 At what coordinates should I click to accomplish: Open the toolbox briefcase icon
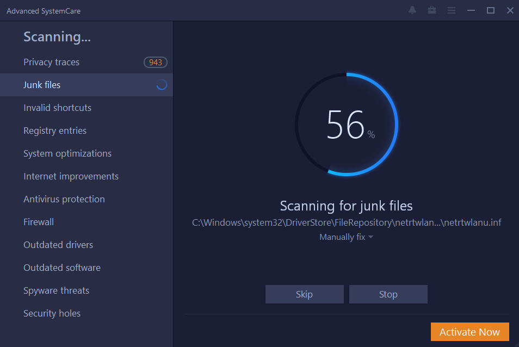tap(431, 10)
